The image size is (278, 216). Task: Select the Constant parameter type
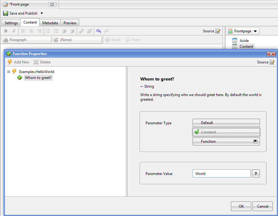(226, 132)
